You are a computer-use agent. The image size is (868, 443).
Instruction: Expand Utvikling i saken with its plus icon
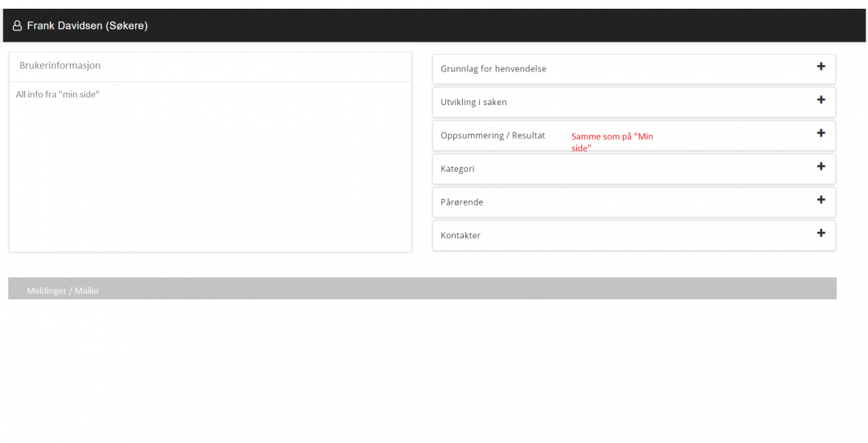pyautogui.click(x=821, y=100)
